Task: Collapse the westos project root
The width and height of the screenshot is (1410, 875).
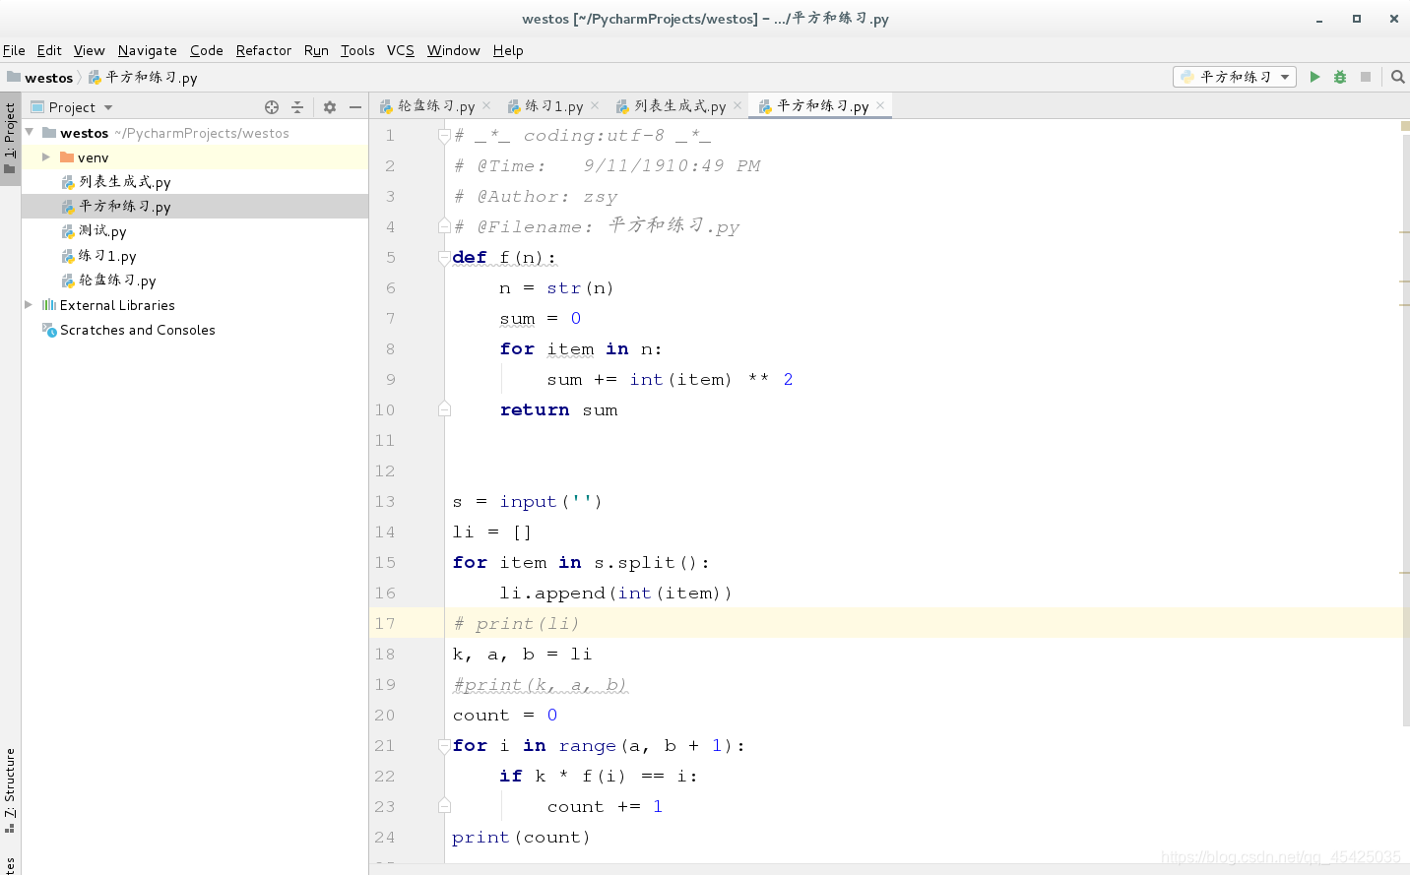Action: click(30, 132)
